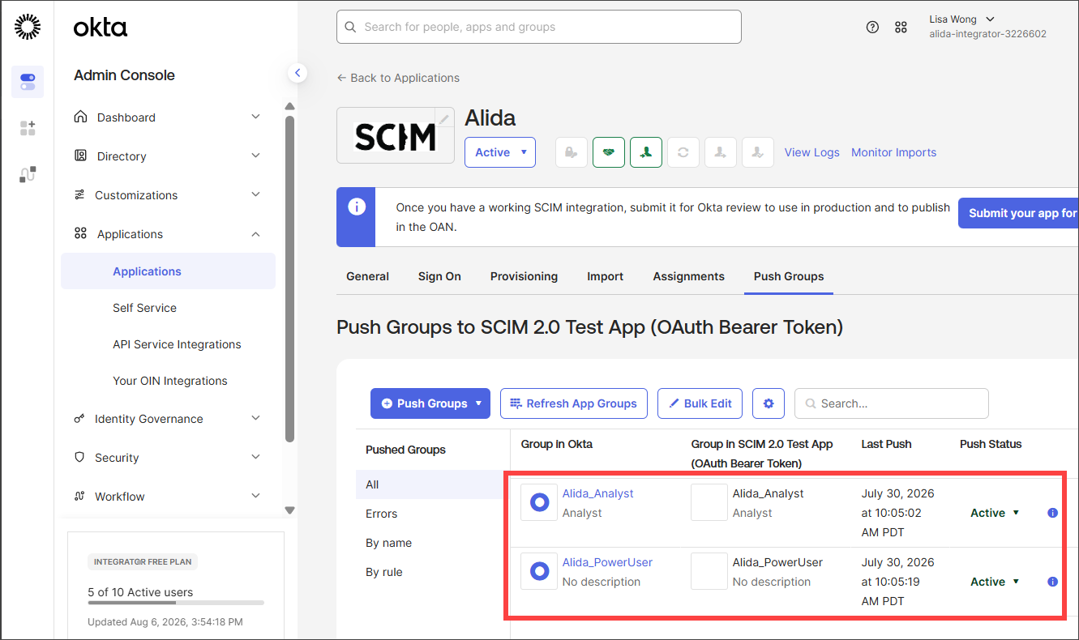
Task: Switch to the Import tab
Action: [x=606, y=276]
